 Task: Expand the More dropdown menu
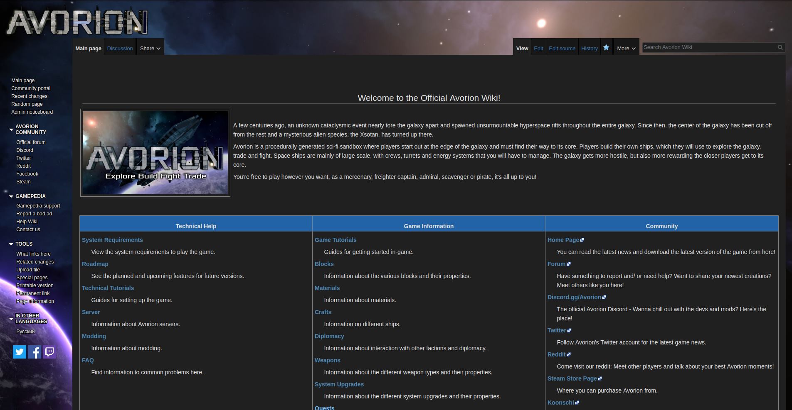point(626,48)
